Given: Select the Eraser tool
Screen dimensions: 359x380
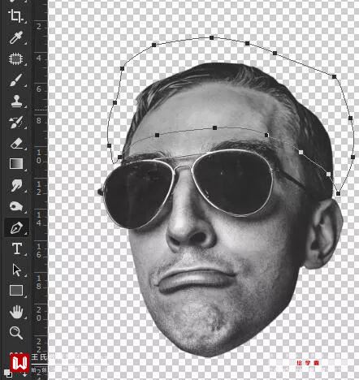Looking at the screenshot, I should coord(16,143).
